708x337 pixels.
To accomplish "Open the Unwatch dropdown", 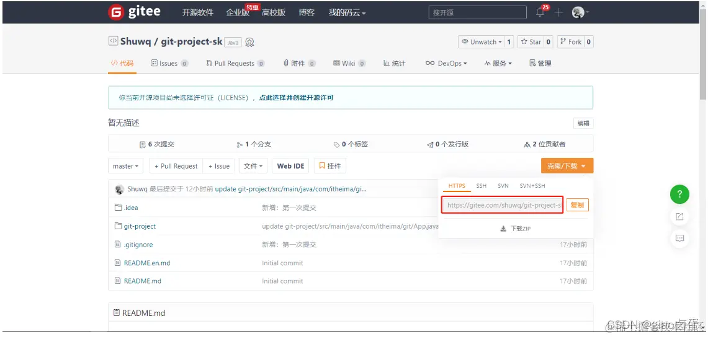I will point(482,42).
